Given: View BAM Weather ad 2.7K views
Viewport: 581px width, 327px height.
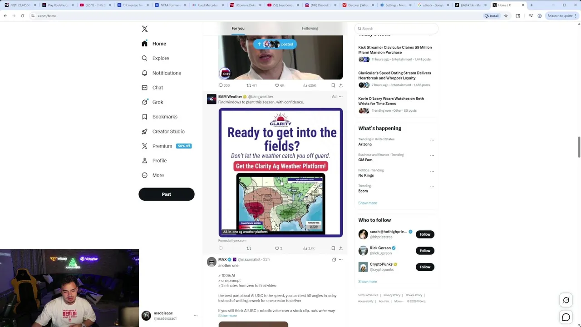Looking at the screenshot, I should 309,248.
